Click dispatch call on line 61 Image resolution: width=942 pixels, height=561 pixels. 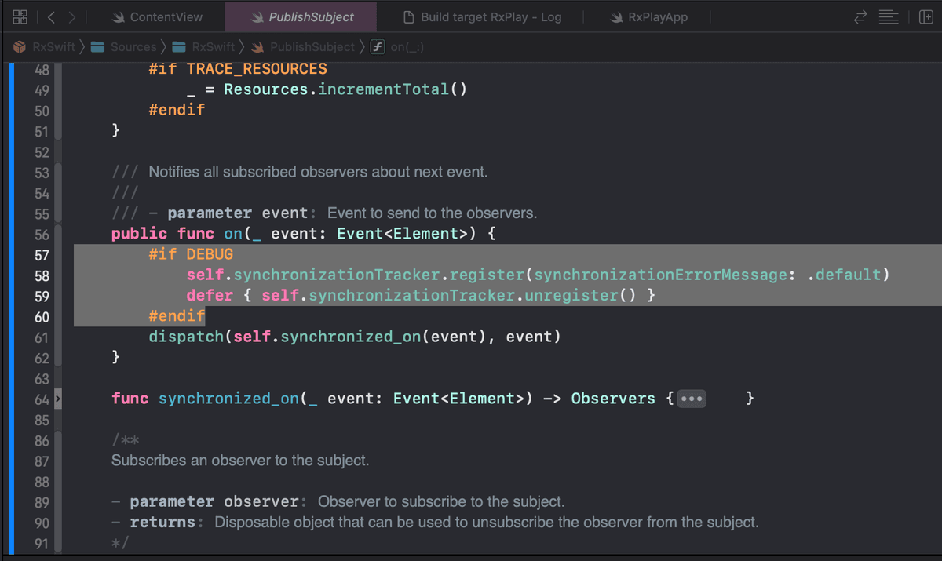tap(187, 337)
